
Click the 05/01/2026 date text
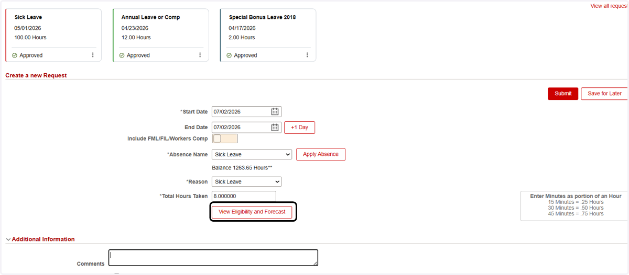pos(28,28)
